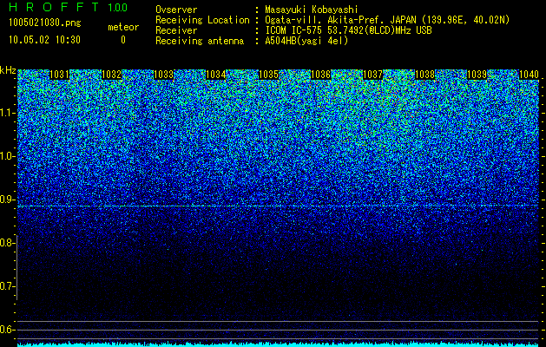Click the 0.6 frequency axis label
This screenshot has height=347, width=546.
7,330
